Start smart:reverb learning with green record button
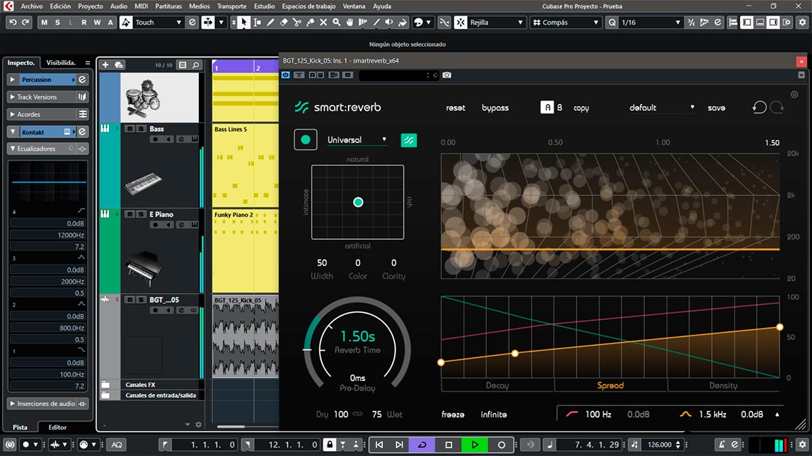 [x=305, y=140]
